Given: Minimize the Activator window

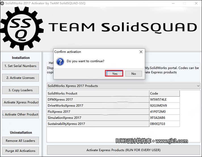Looking at the screenshot, I should [x=173, y=3].
